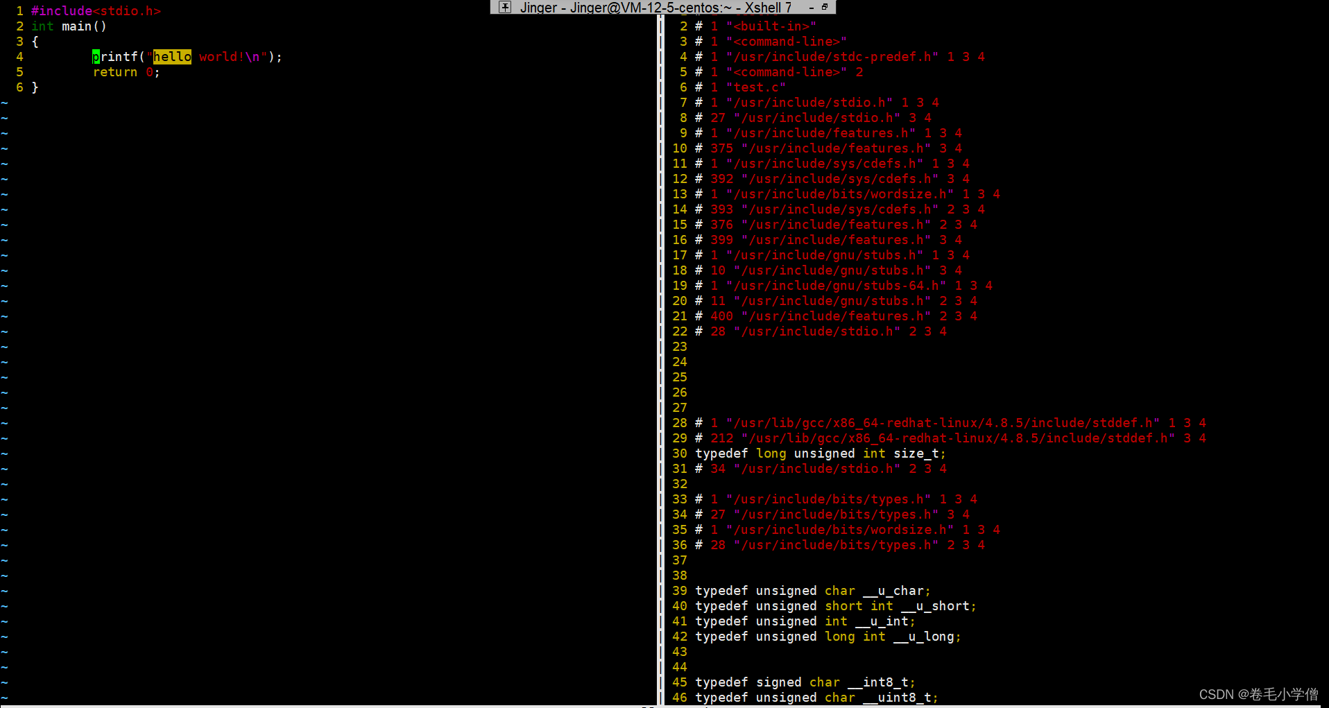Click the opening brace on line 3
The image size is (1329, 708).
point(35,42)
